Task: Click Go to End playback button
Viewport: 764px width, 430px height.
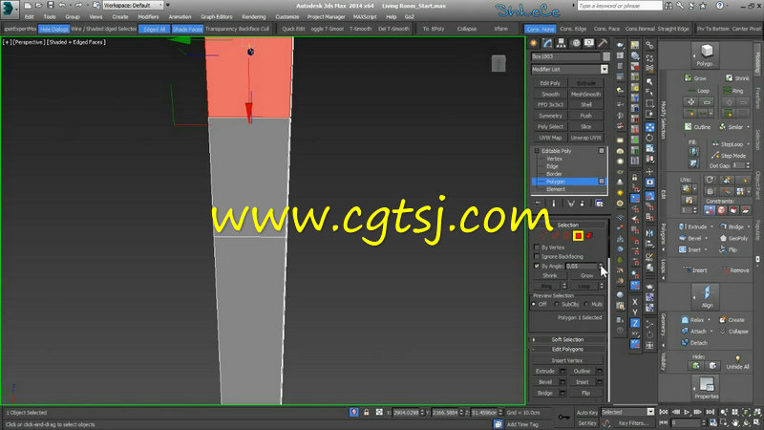Action: click(x=710, y=413)
